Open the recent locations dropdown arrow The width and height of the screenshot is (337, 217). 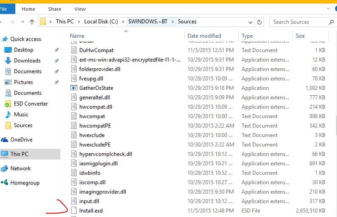pos(23,22)
